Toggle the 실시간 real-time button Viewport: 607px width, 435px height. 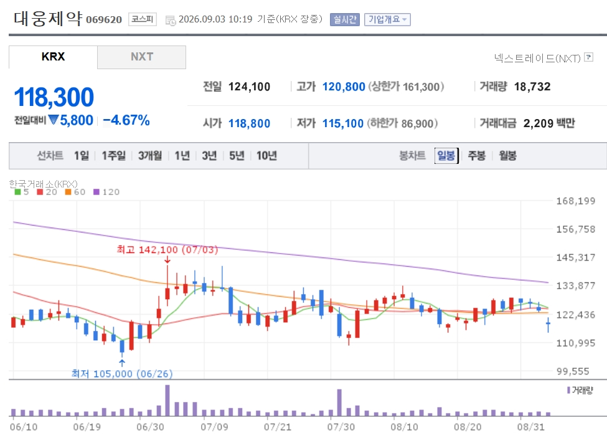click(x=344, y=19)
